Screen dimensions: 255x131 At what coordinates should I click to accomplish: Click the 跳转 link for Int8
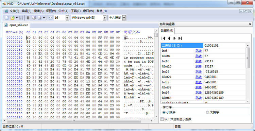(x=199, y=51)
